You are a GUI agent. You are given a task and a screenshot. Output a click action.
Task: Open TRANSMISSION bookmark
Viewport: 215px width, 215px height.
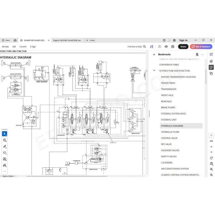click(169, 89)
